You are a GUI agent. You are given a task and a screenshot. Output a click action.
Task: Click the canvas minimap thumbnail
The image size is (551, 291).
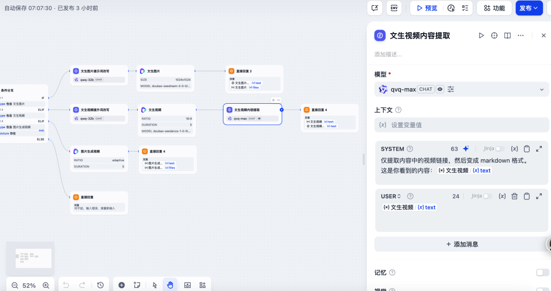[30, 258]
